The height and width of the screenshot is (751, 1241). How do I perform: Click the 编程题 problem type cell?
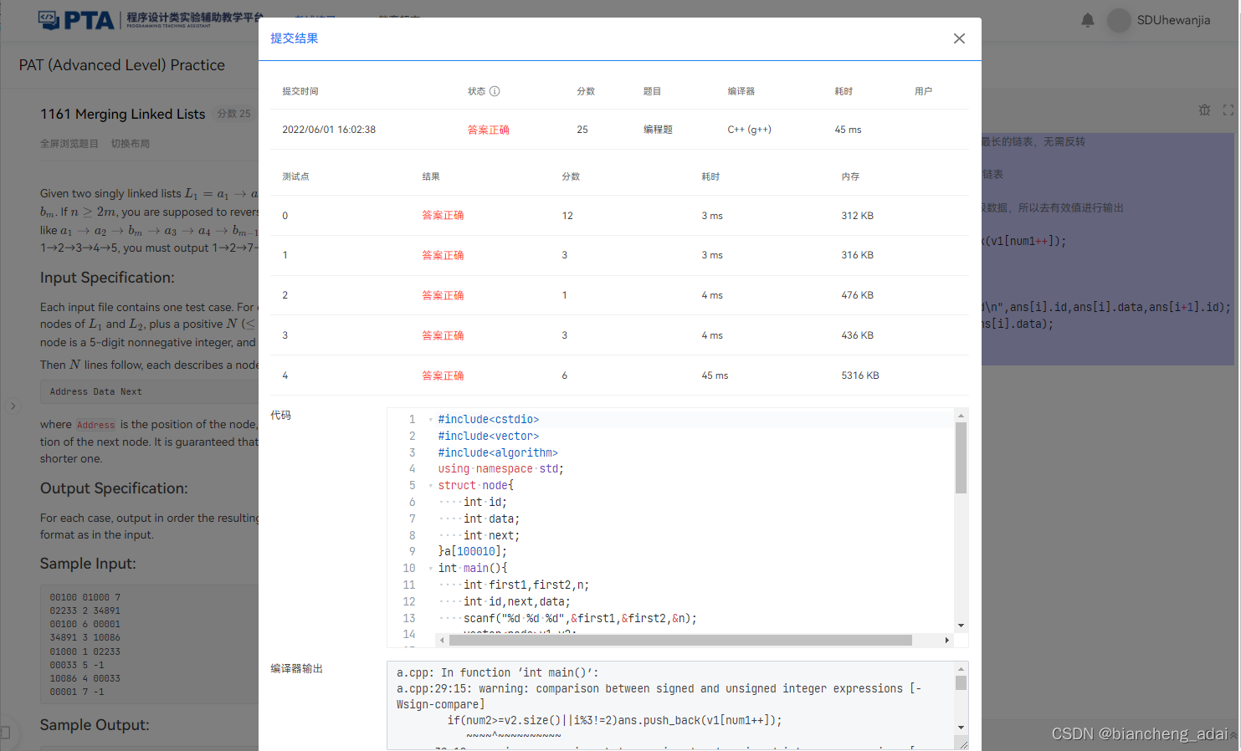[x=658, y=130]
